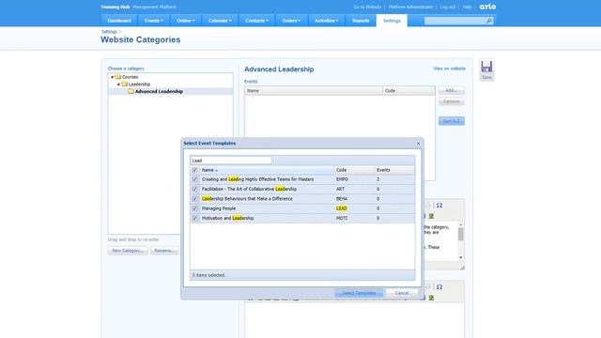
Task: Open the Help link
Action: (467, 7)
